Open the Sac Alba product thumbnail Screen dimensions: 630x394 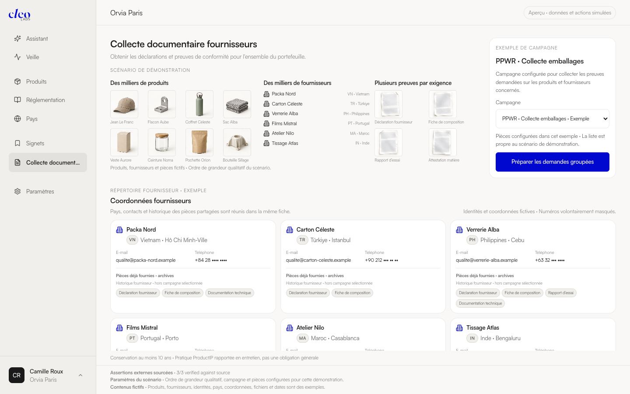[237, 104]
